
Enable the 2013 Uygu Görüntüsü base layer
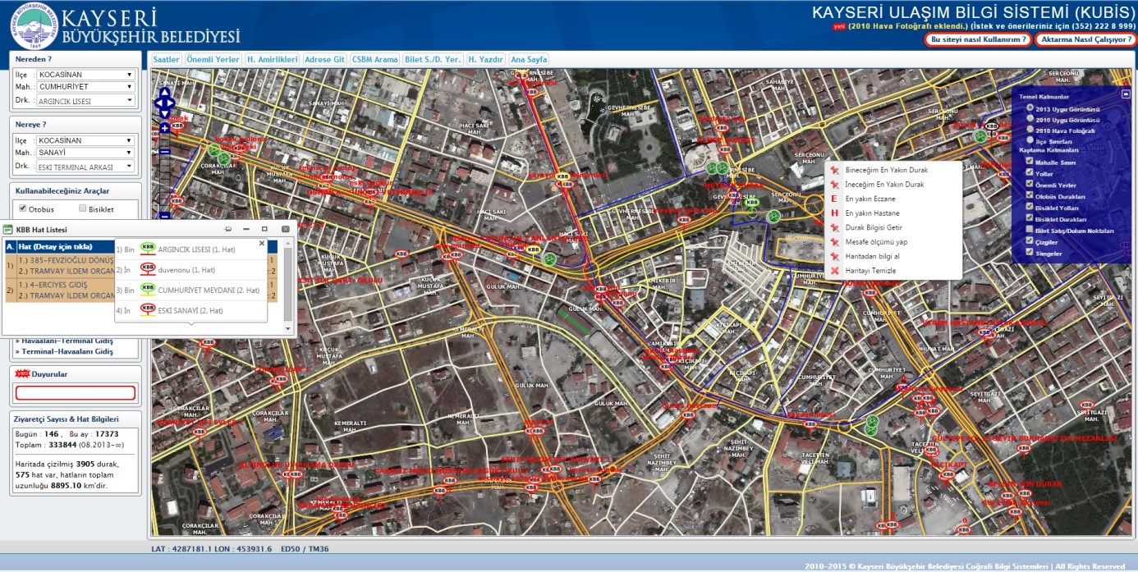click(x=1030, y=108)
